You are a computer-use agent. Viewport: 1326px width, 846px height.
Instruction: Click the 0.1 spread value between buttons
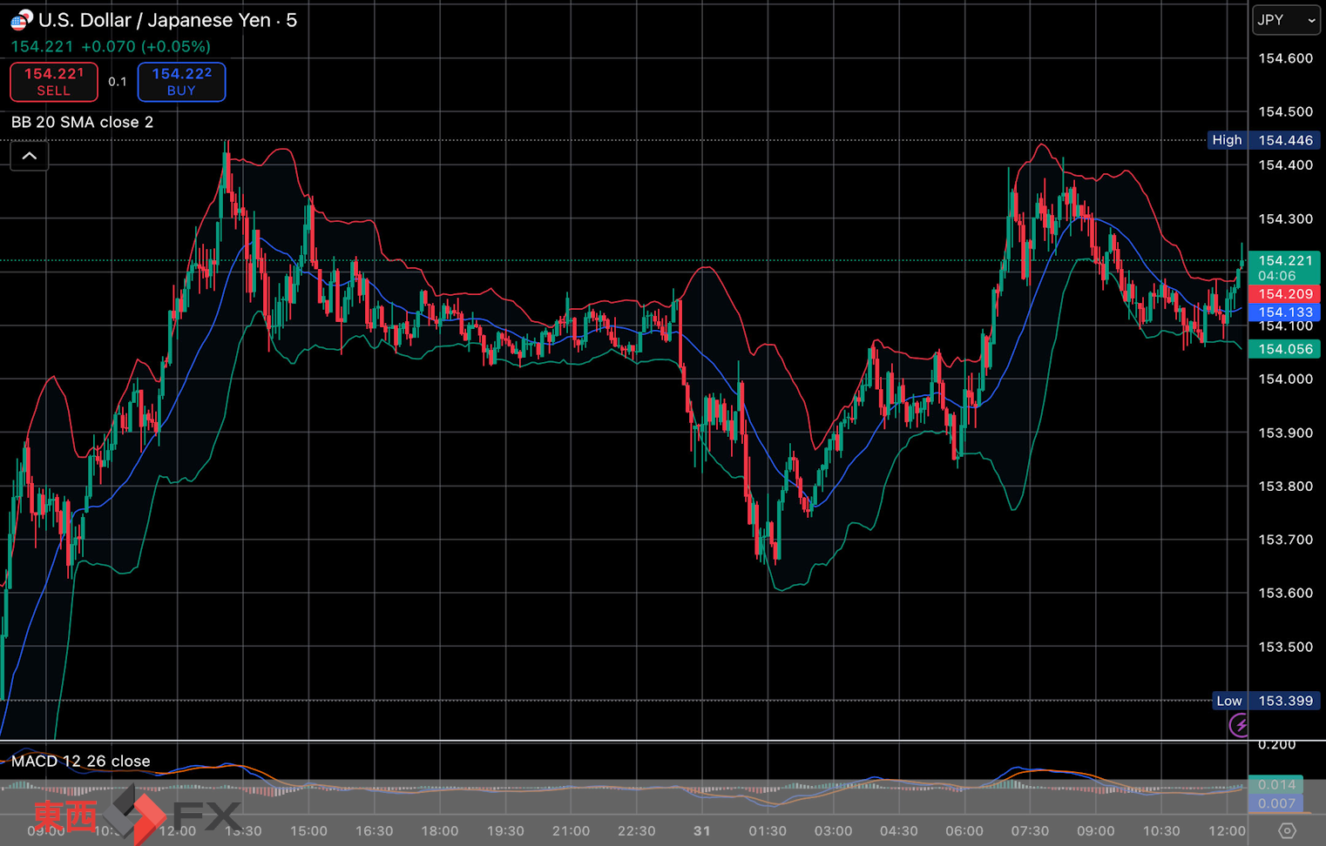118,82
